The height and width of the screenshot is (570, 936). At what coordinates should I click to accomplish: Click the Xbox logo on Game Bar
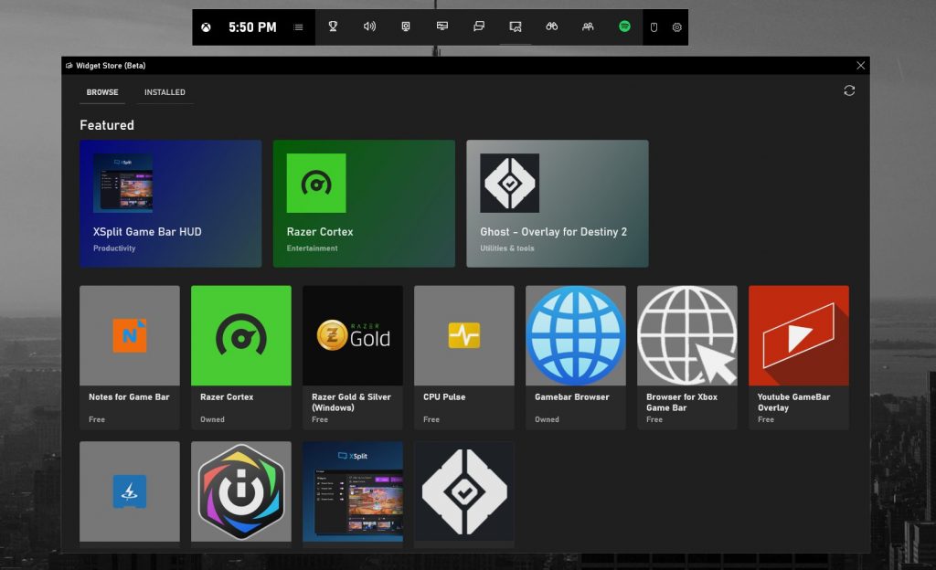pos(206,27)
